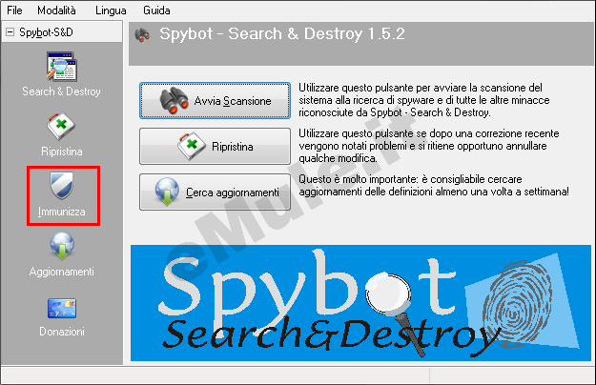
Task: Collapse the Spybot-S&D tree section
Action: pyautogui.click(x=10, y=32)
